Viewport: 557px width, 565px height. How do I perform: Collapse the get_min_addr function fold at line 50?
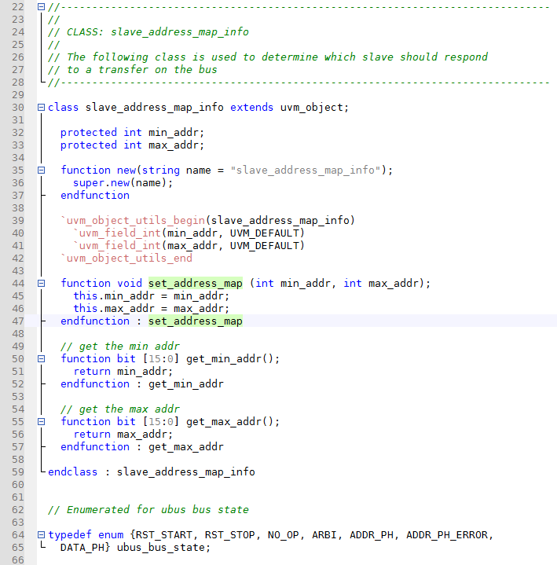click(42, 359)
